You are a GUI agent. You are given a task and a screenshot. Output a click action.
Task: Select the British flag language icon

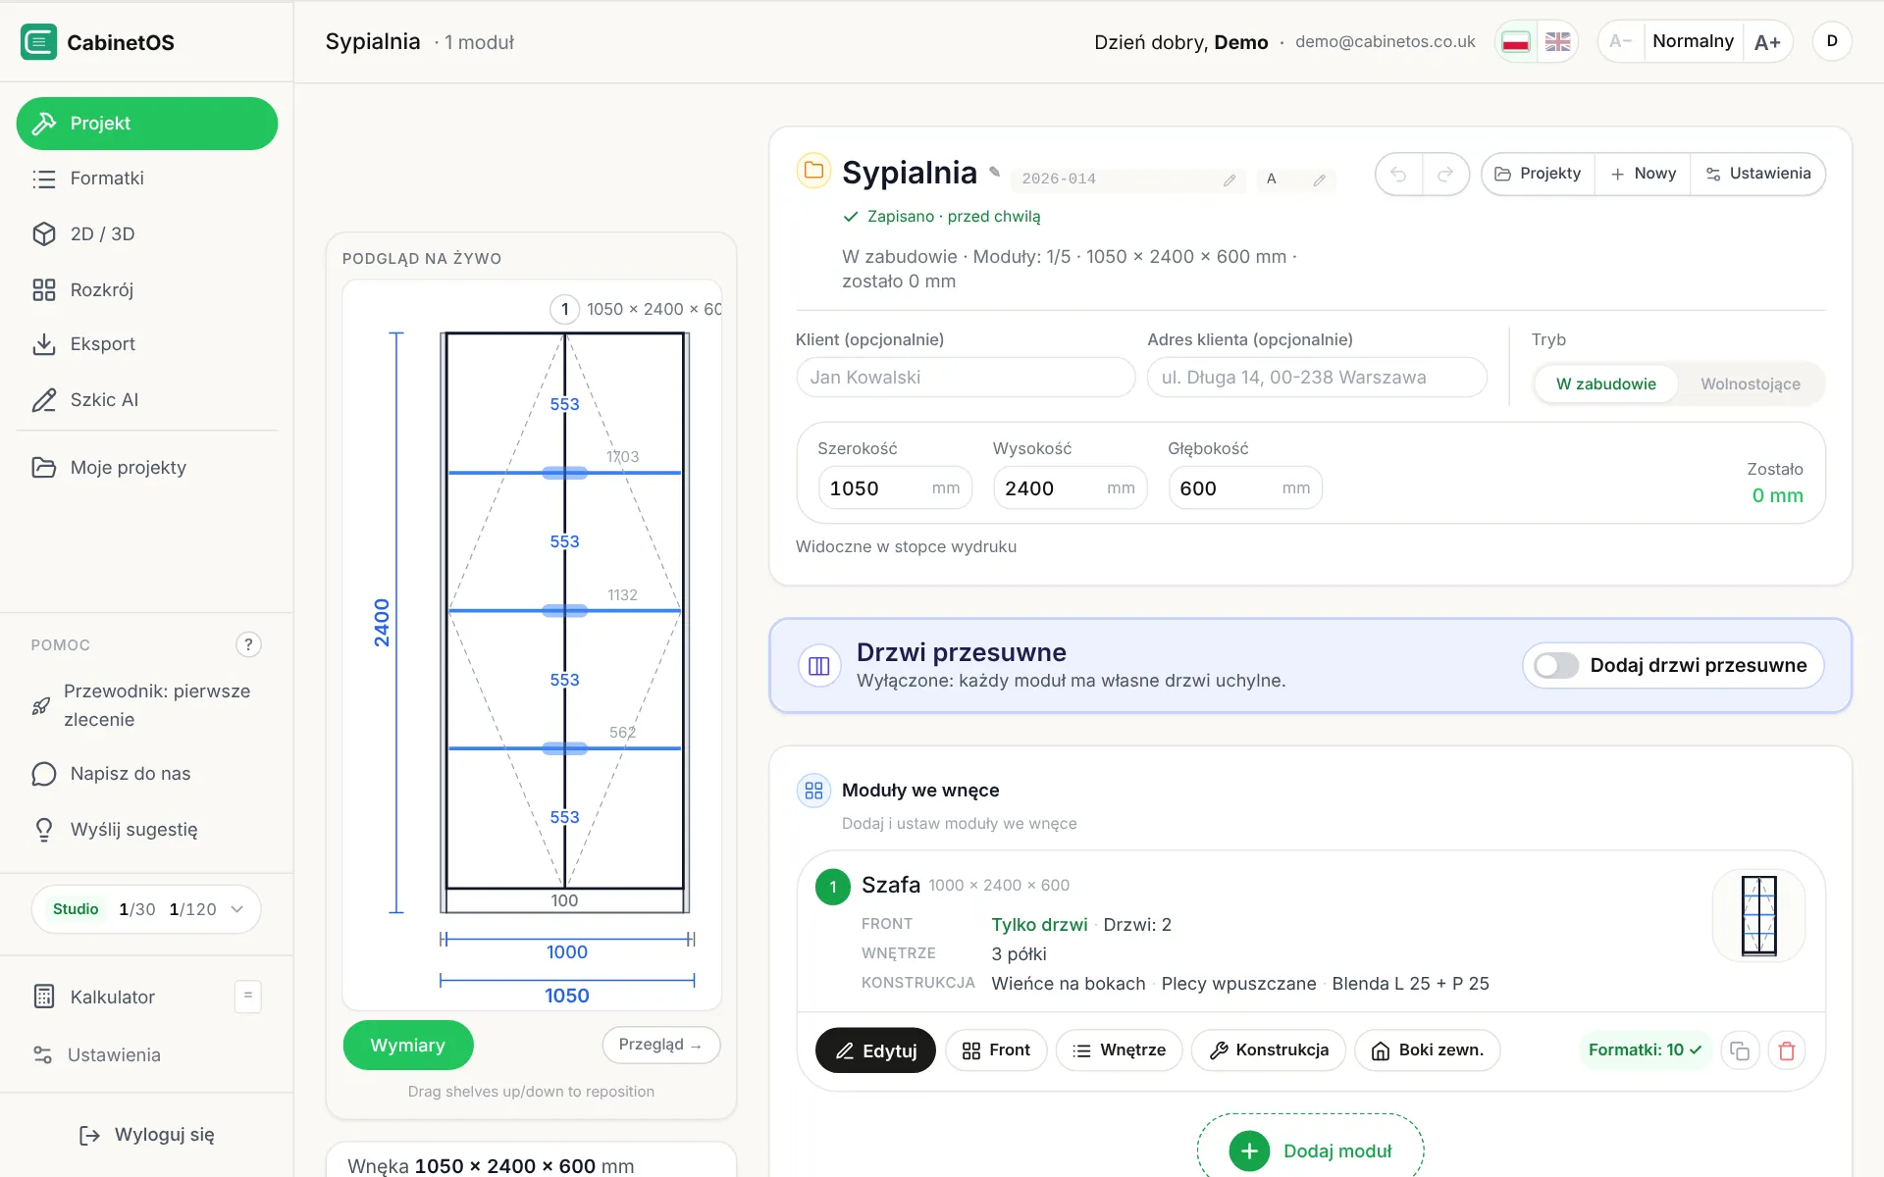tap(1557, 41)
